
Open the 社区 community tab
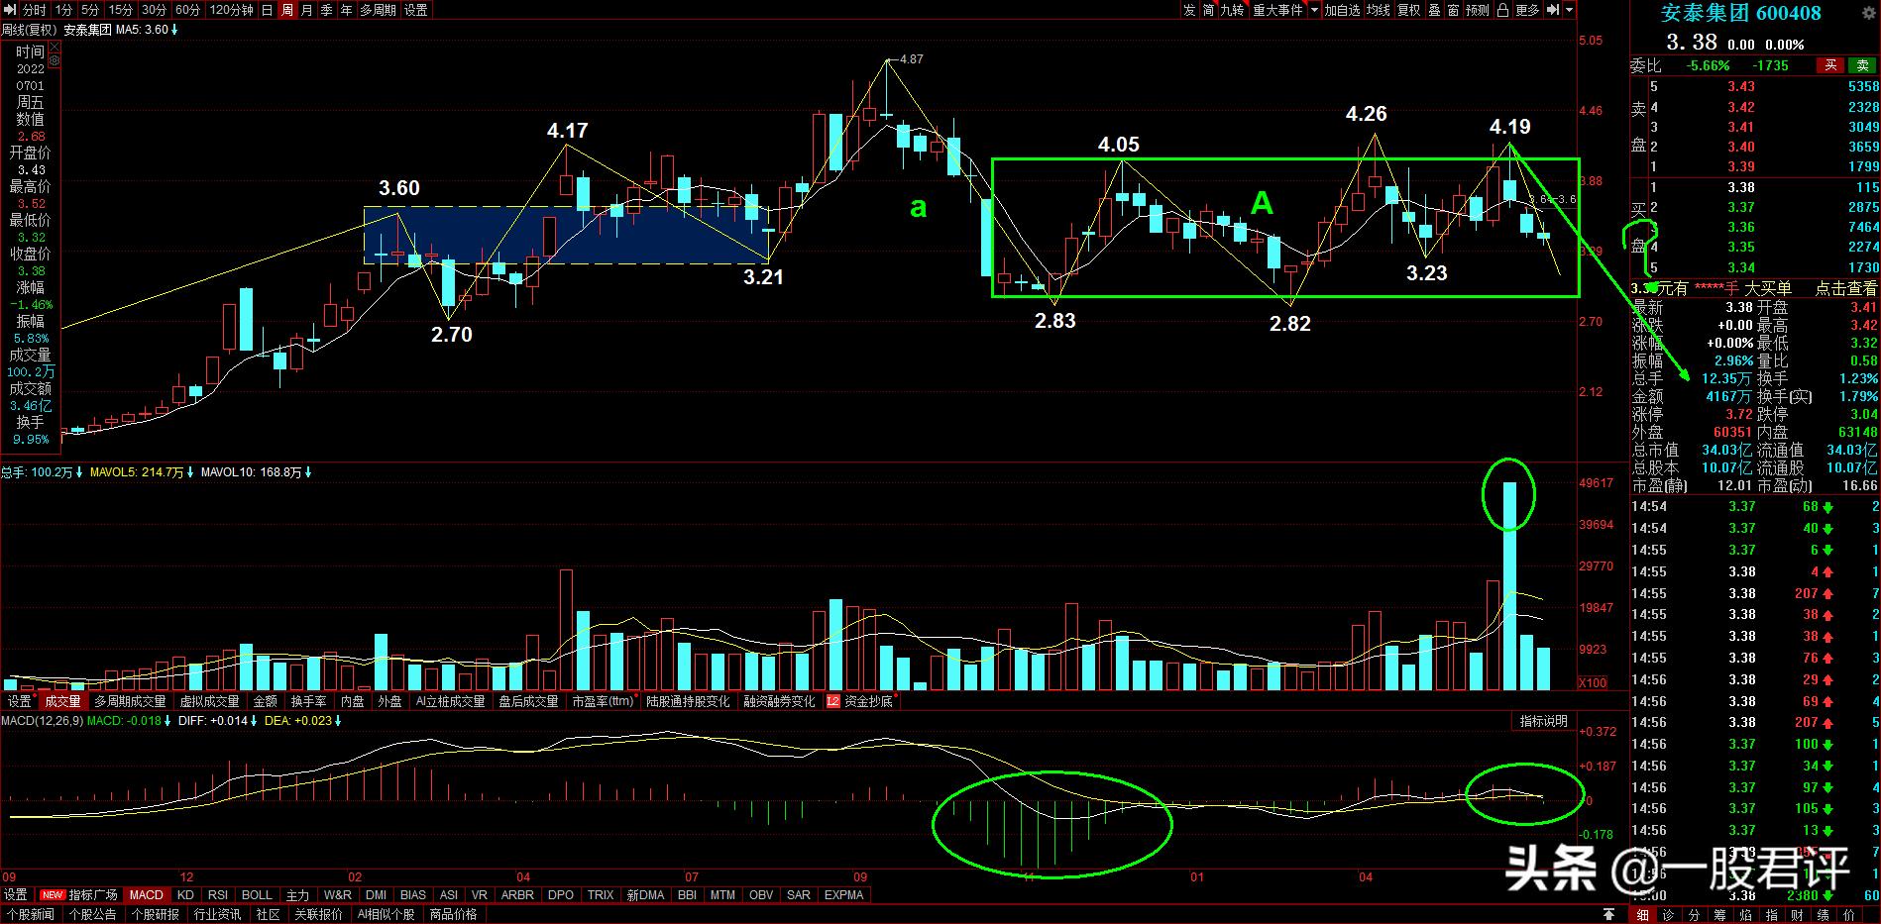click(x=268, y=914)
